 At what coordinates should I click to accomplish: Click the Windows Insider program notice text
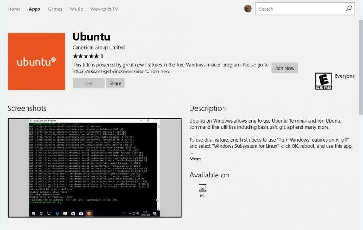point(171,68)
